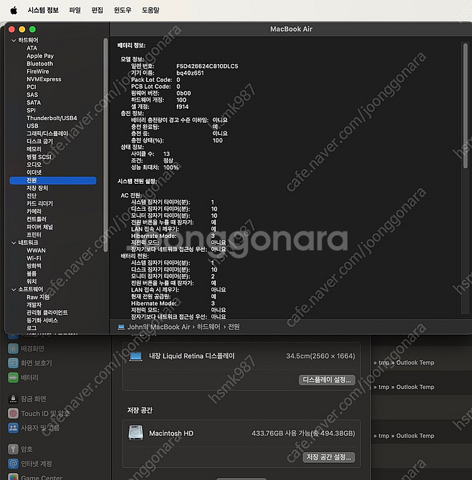Select Raw 지원 in the sidebar
Viewport: 472px width, 480px height.
tap(38, 297)
